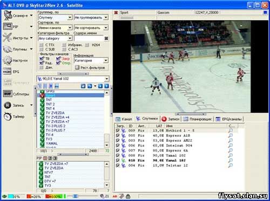Click blue square at video header right
Screen dimensions: 270x201
[265, 12]
